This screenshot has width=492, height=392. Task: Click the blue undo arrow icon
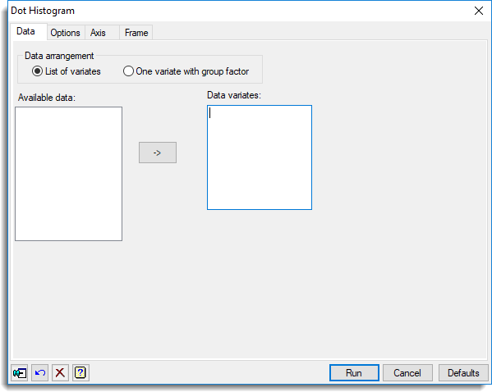40,373
